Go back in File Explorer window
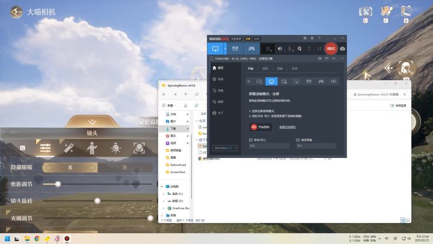This screenshot has width=433, height=244. pos(164,95)
